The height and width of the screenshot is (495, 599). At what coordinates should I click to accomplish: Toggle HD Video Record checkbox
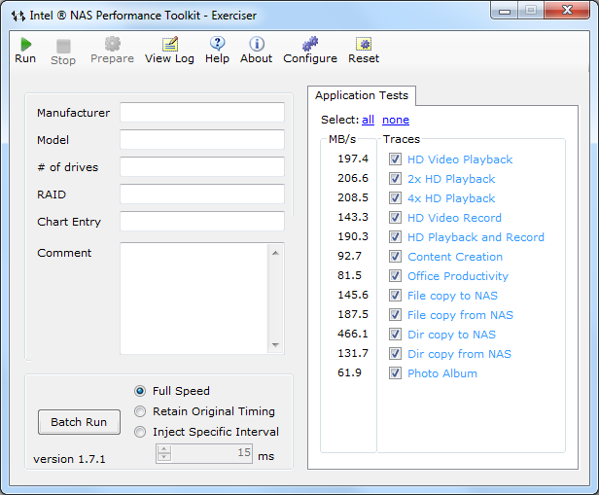click(395, 217)
